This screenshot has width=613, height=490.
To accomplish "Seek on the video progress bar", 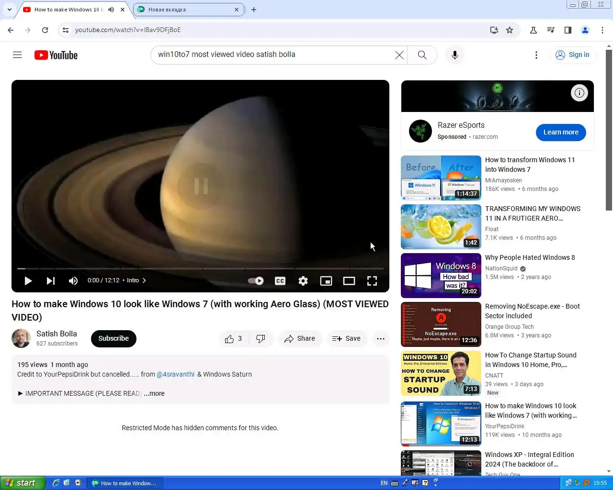I will click(200, 268).
